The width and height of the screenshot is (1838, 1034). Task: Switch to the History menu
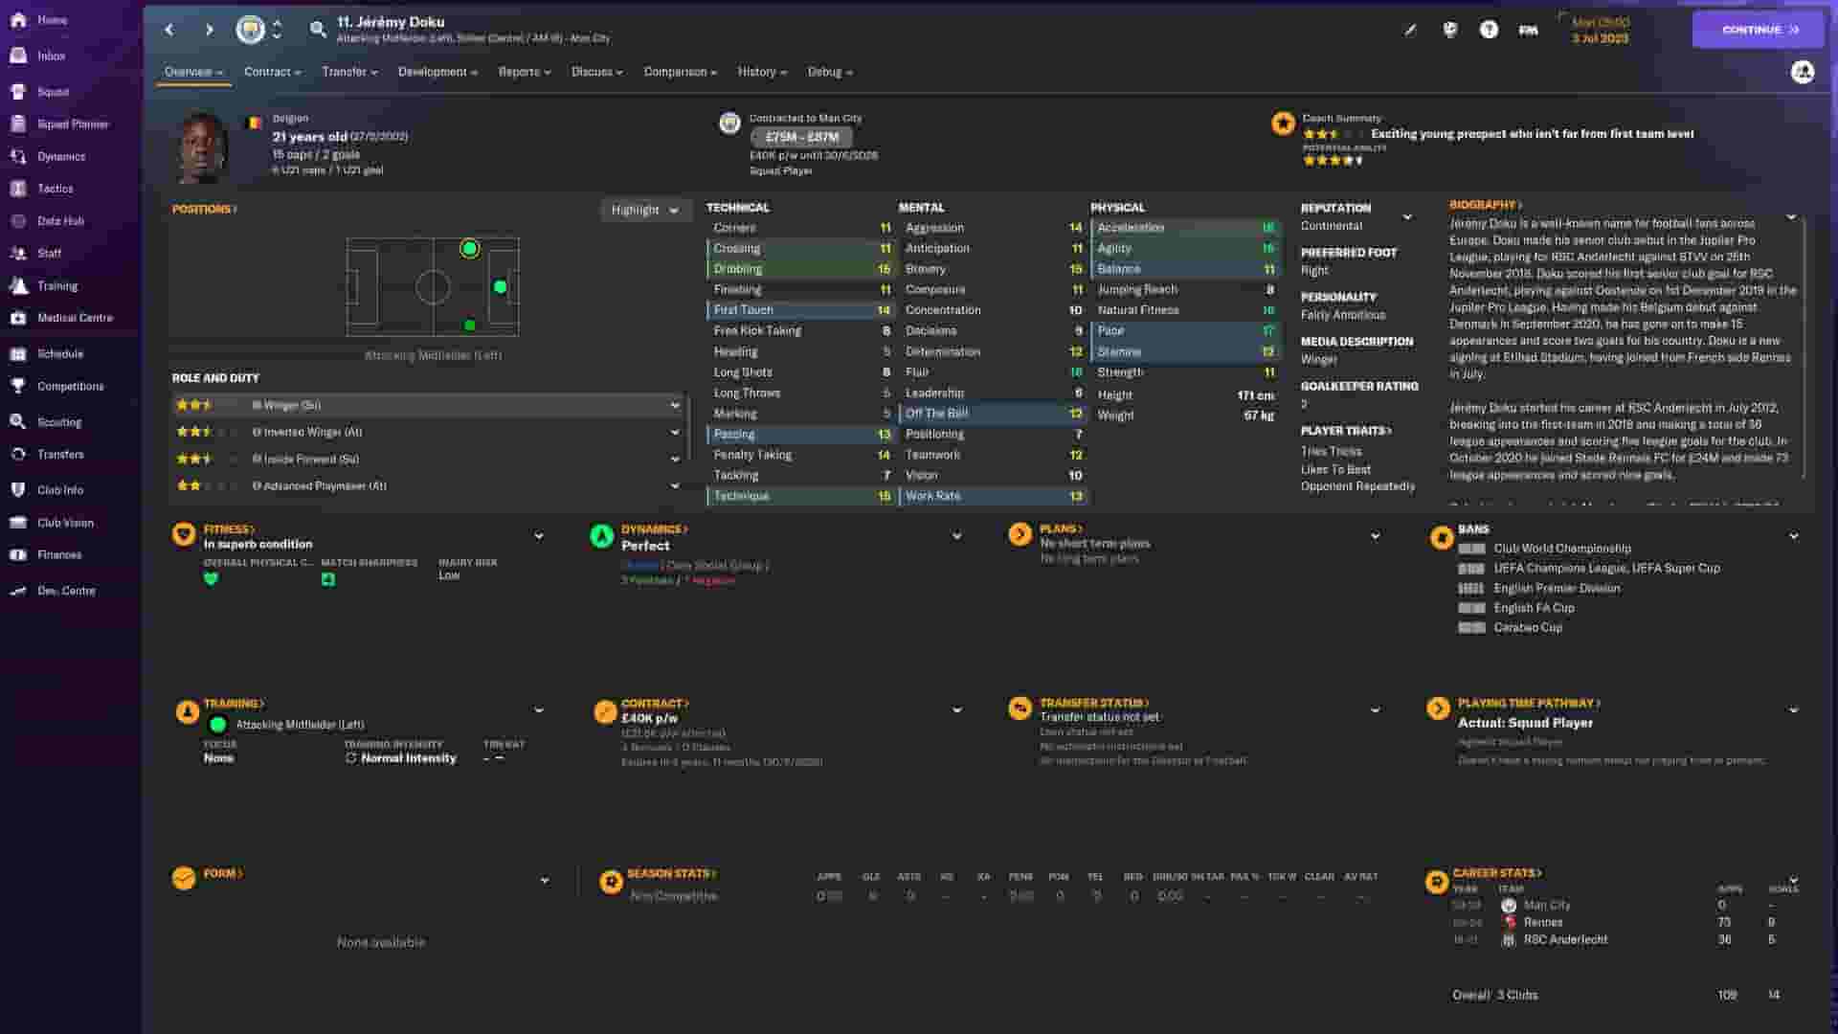(x=761, y=71)
